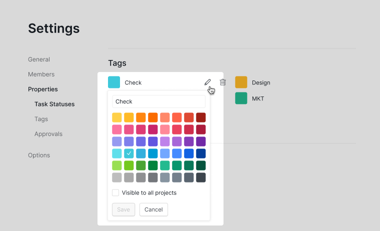This screenshot has width=380, height=231.
Task: Pick the lightest cyan swatch starting blue row
Action: pos(117,153)
